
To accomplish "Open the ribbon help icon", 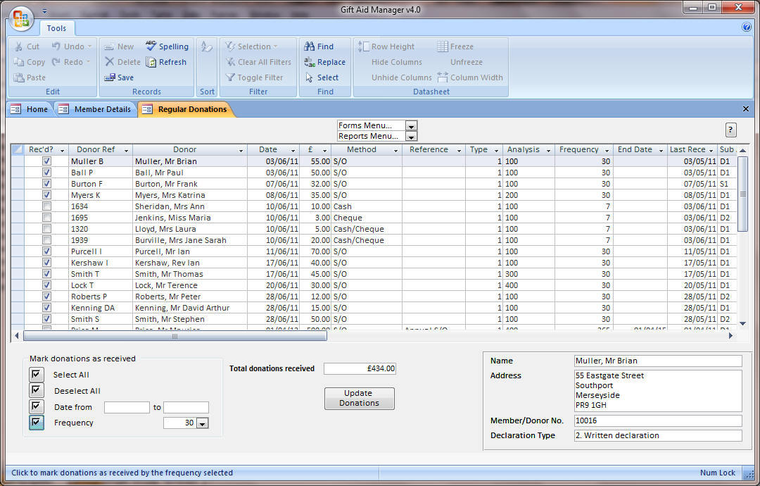I will click(x=747, y=27).
